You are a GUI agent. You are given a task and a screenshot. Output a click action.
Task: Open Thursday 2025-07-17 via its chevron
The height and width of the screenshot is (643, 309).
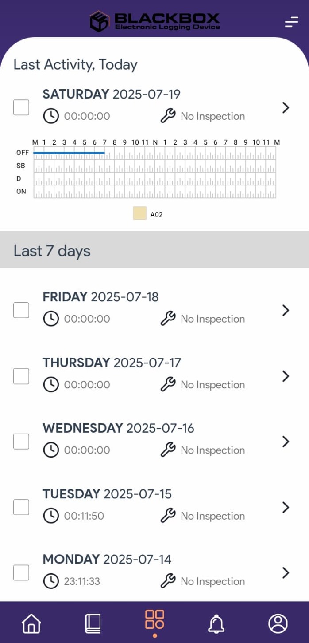tap(286, 376)
